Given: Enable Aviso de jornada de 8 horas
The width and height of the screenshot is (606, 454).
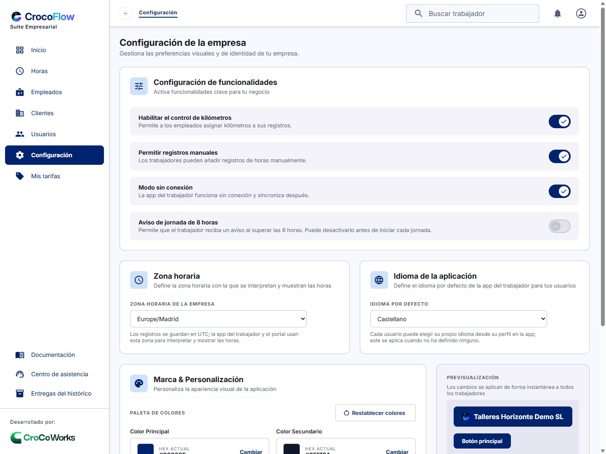Looking at the screenshot, I should (560, 226).
